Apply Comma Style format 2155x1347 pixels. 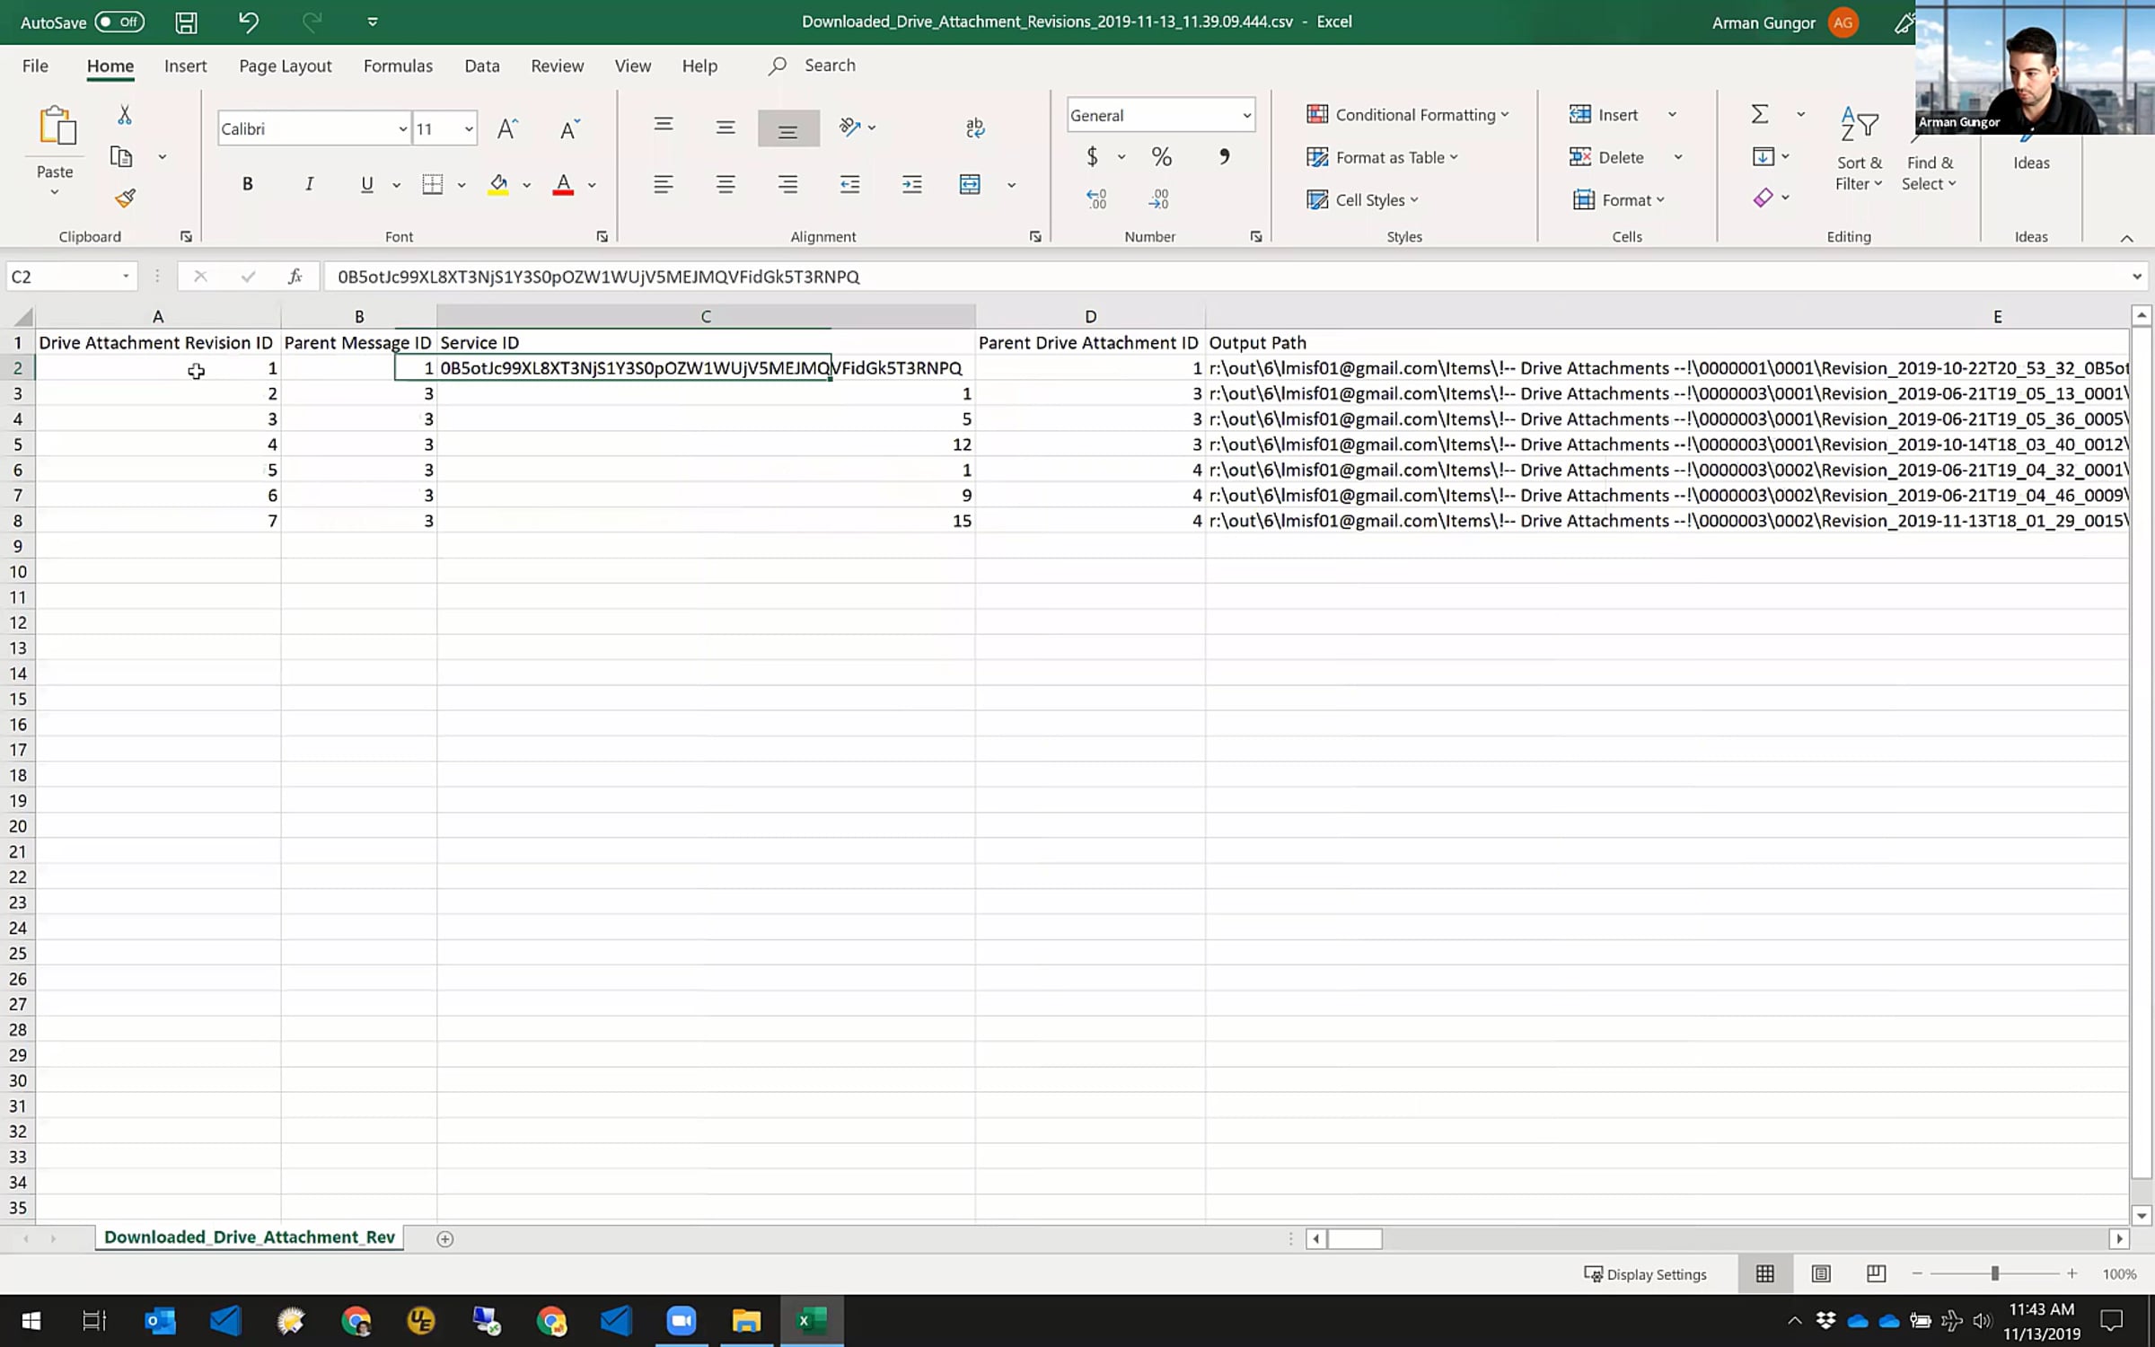coord(1223,157)
